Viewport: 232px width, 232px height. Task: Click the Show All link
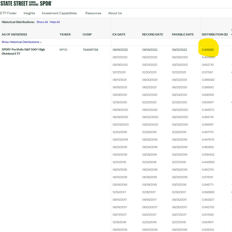coord(42,22)
